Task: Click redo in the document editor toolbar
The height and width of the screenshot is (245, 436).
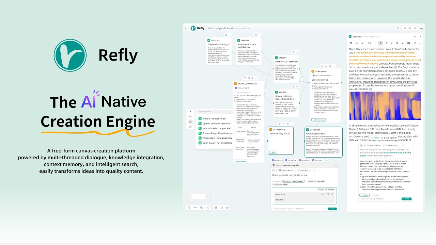Action: tap(362, 43)
